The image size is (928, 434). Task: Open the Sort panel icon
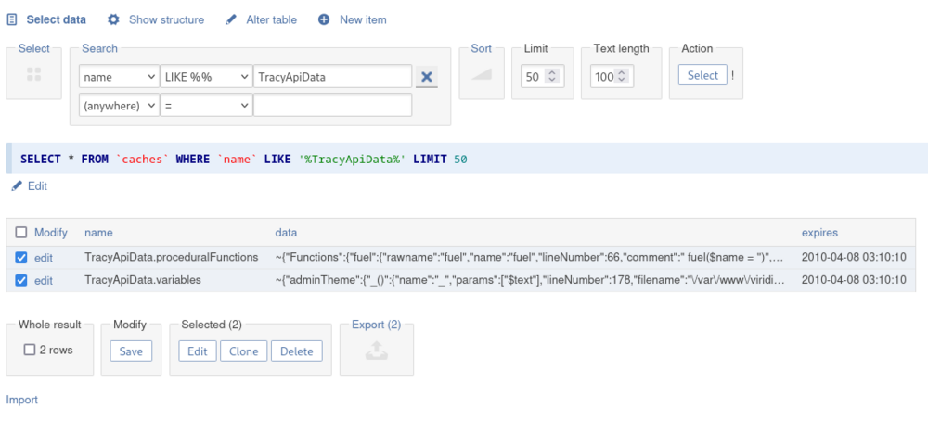(482, 76)
